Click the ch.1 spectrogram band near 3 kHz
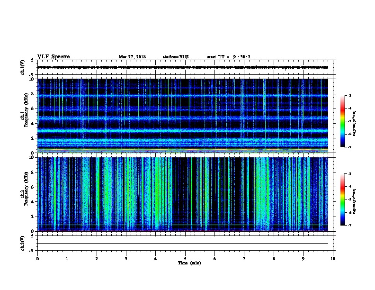Image resolution: width=375 pixels, height=290 pixels. [x=183, y=131]
